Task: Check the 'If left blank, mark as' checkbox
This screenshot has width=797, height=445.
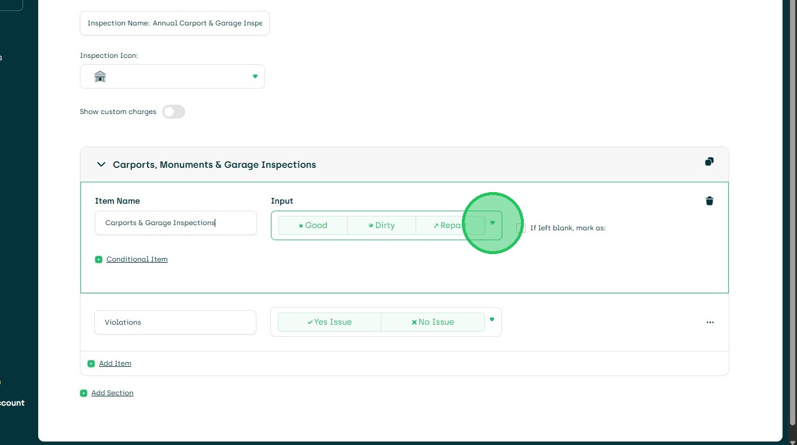Action: tap(521, 228)
